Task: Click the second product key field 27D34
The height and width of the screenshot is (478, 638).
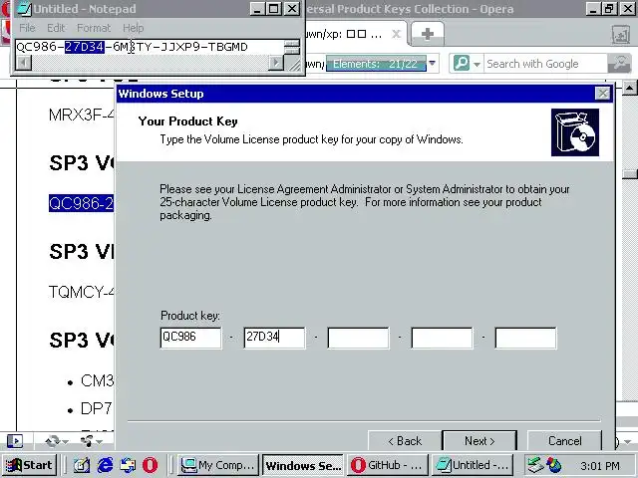Action: coord(274,338)
